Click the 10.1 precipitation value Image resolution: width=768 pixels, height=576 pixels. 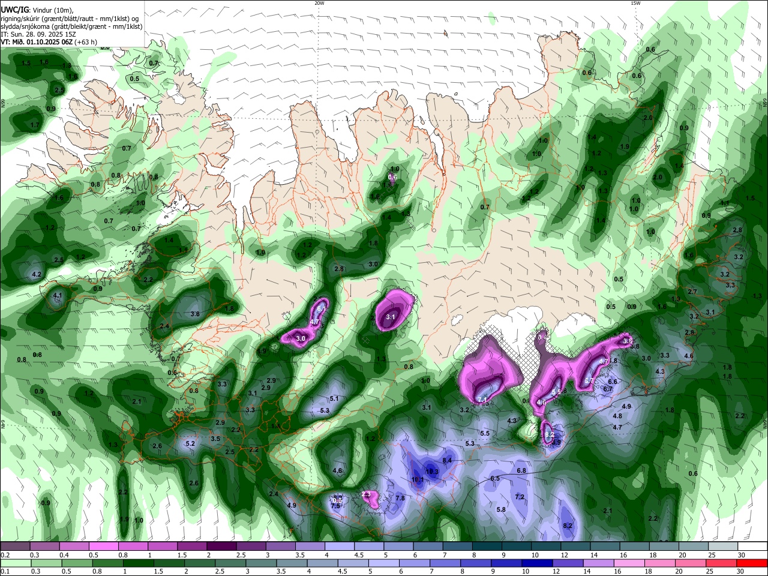point(418,479)
